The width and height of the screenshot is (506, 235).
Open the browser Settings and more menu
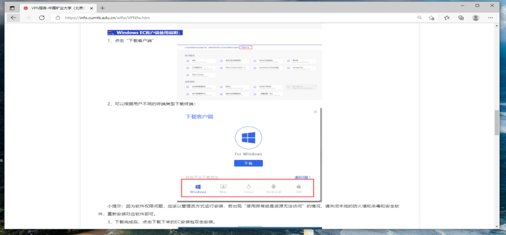tap(491, 18)
